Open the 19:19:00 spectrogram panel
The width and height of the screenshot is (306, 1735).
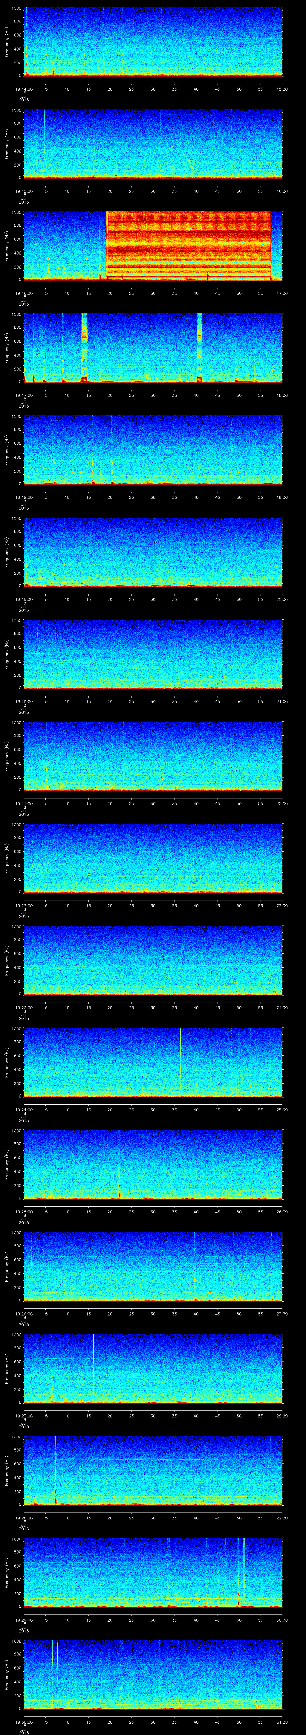click(x=153, y=552)
